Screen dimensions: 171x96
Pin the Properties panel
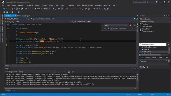click(167, 61)
